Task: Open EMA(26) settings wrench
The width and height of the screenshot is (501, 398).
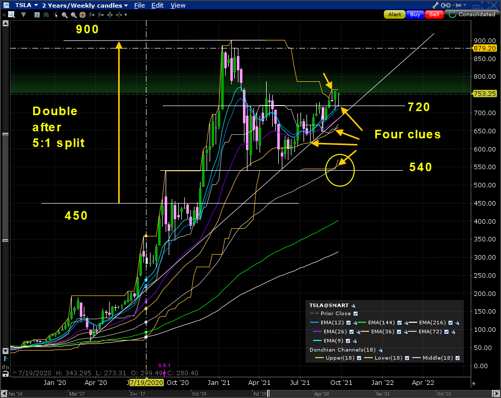Action: coord(358,332)
